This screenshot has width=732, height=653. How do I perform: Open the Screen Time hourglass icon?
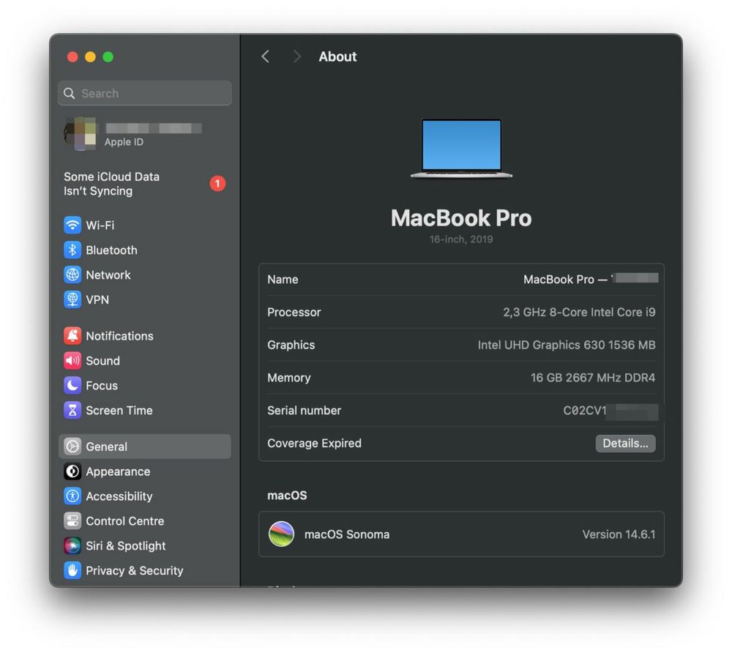point(72,410)
